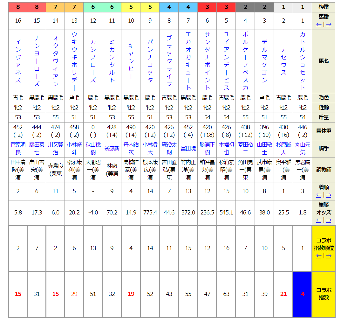
Task: Open jockey link 丸山元気
Action: [x=303, y=149]
